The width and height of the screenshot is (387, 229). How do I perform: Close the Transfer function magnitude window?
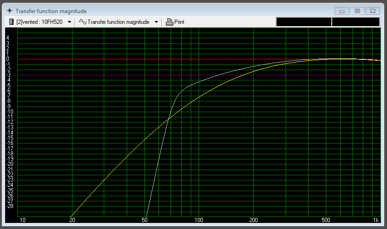pyautogui.click(x=373, y=11)
